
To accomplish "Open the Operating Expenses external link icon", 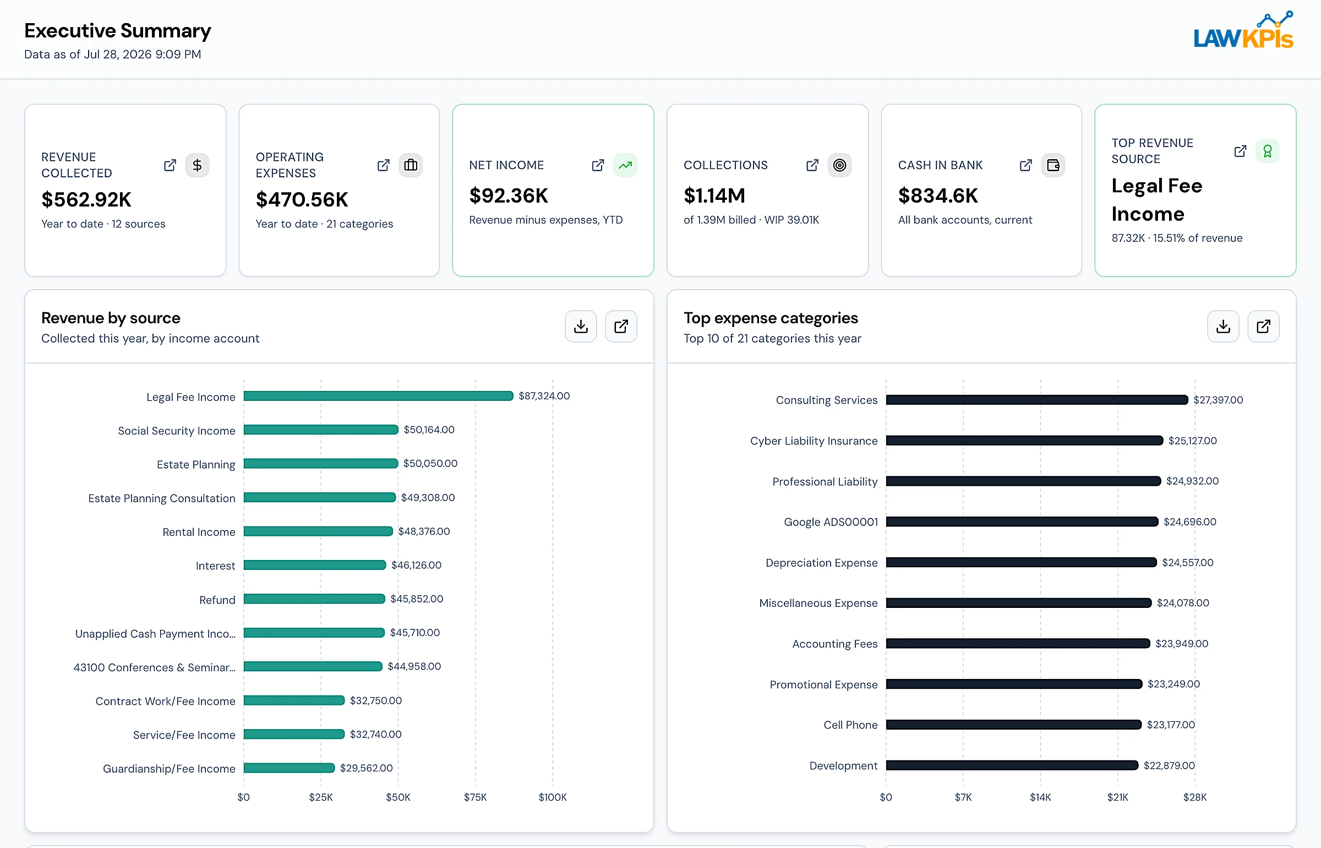I will click(384, 165).
